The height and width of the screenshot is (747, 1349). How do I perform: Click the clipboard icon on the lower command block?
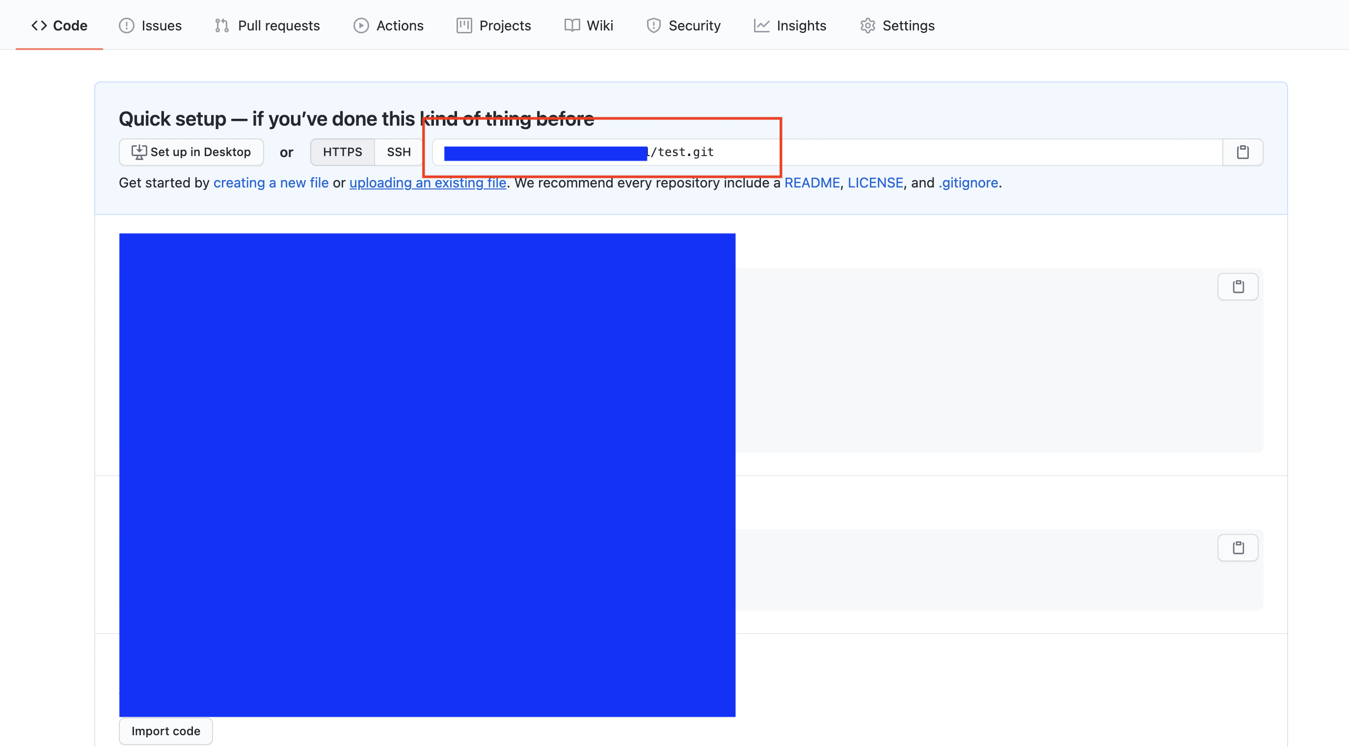click(x=1238, y=548)
